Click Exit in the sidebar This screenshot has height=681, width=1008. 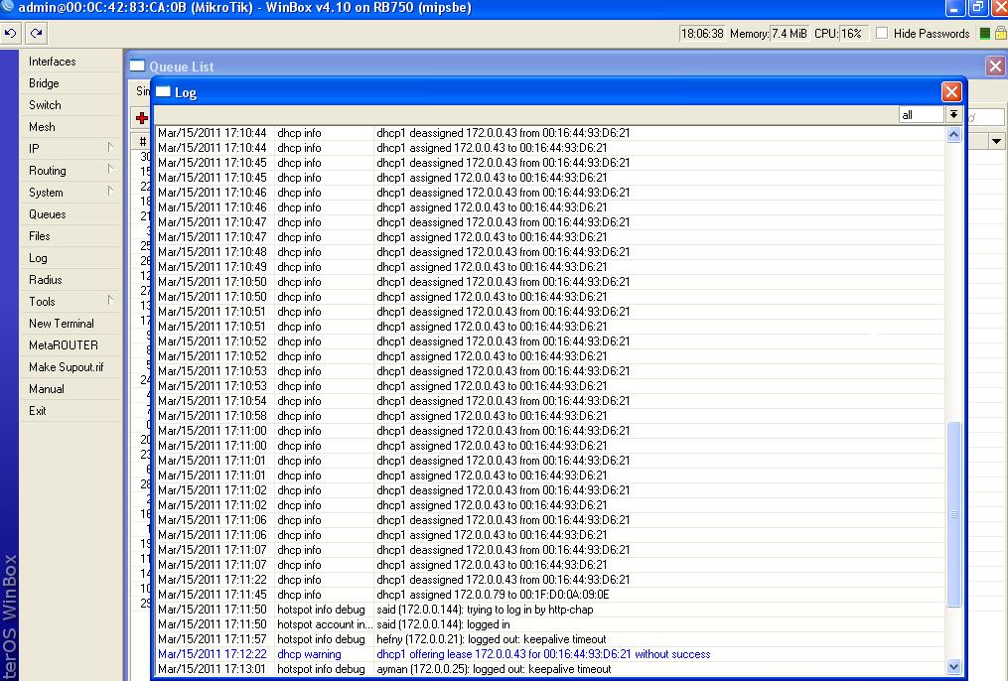point(71,411)
